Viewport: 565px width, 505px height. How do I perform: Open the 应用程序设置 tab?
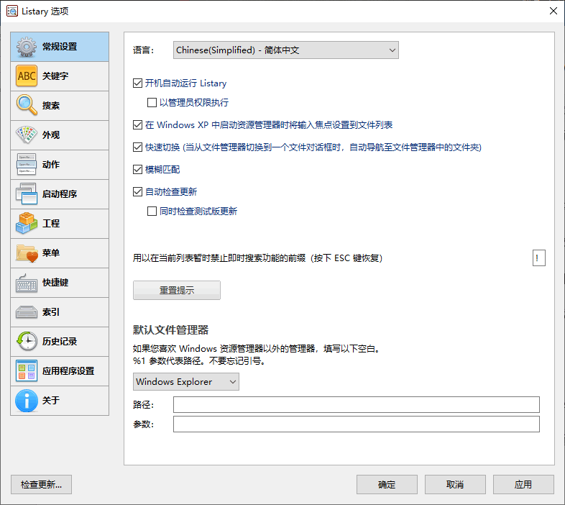[60, 371]
